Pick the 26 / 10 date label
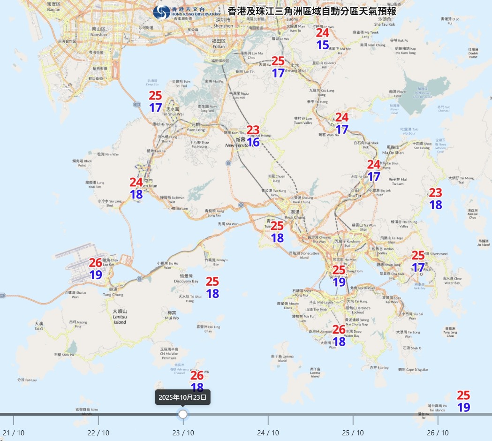 point(438,433)
